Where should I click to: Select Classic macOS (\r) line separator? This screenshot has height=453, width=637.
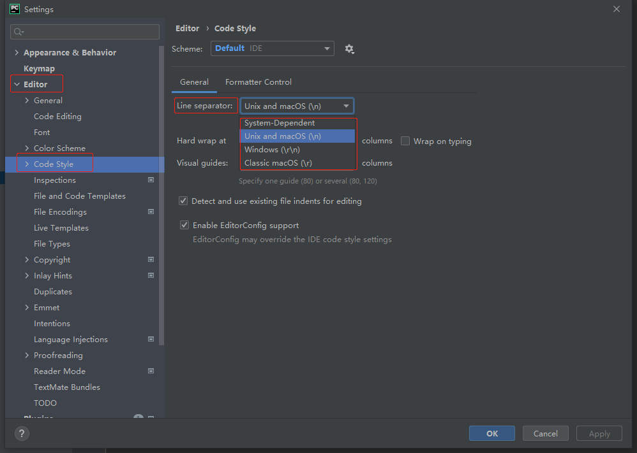pyautogui.click(x=278, y=163)
